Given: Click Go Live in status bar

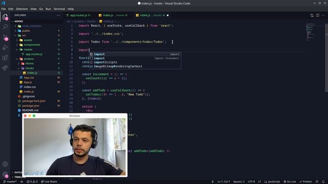Looking at the screenshot, I should point(290,182).
